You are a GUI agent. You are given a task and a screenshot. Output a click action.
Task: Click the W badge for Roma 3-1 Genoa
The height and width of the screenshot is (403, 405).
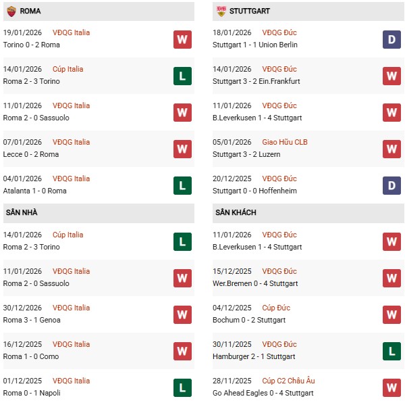coord(182,314)
